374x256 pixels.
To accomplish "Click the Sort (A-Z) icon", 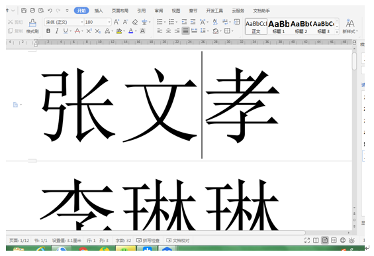I will tap(215, 22).
